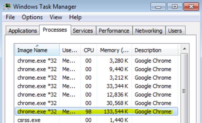Image resolution: width=202 pixels, height=123 pixels.
Task: Click the Task Manager title bar icon
Action: pyautogui.click(x=7, y=6)
